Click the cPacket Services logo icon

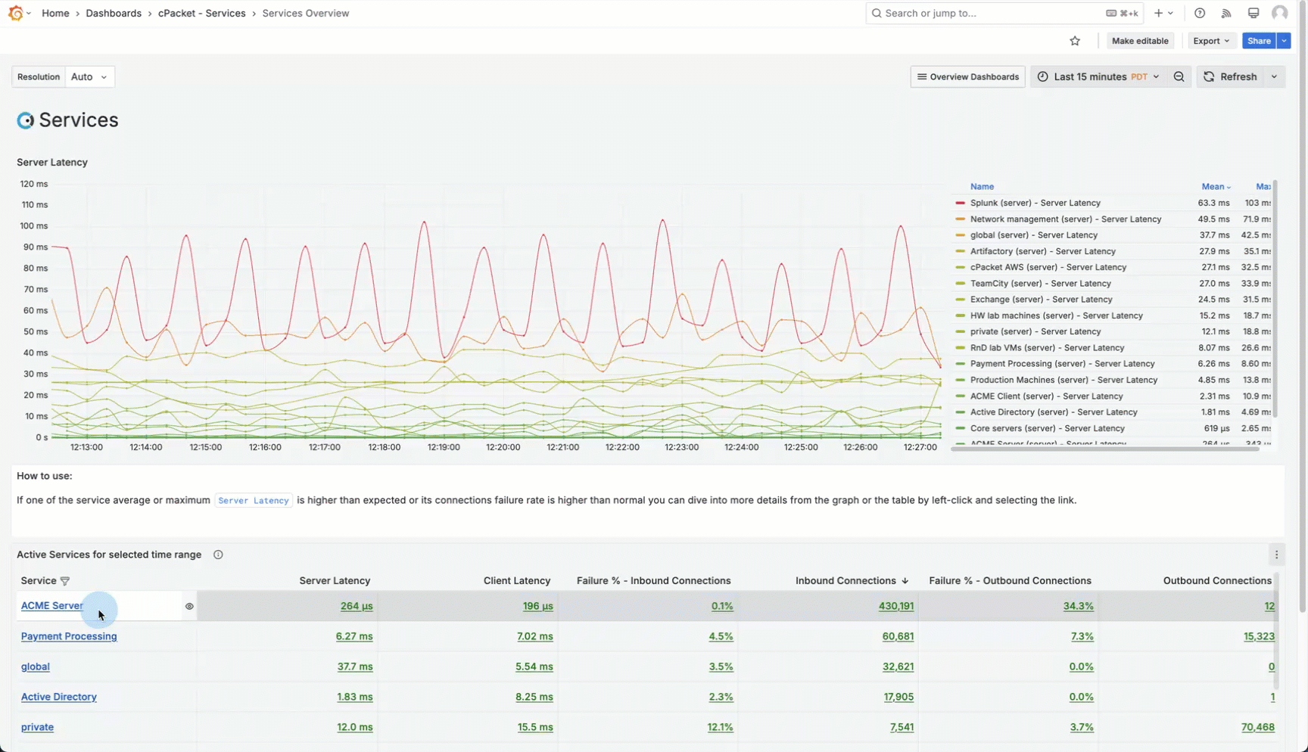point(26,120)
